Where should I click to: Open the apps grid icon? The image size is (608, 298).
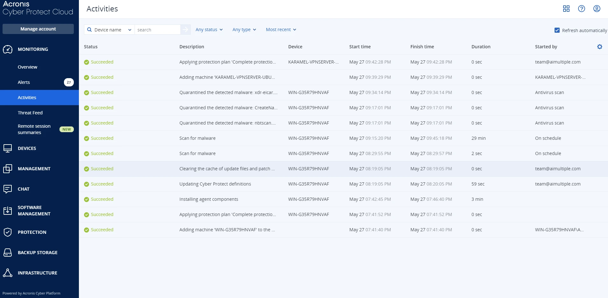coord(566,9)
